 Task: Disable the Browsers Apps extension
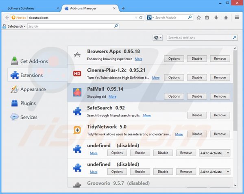197,59
